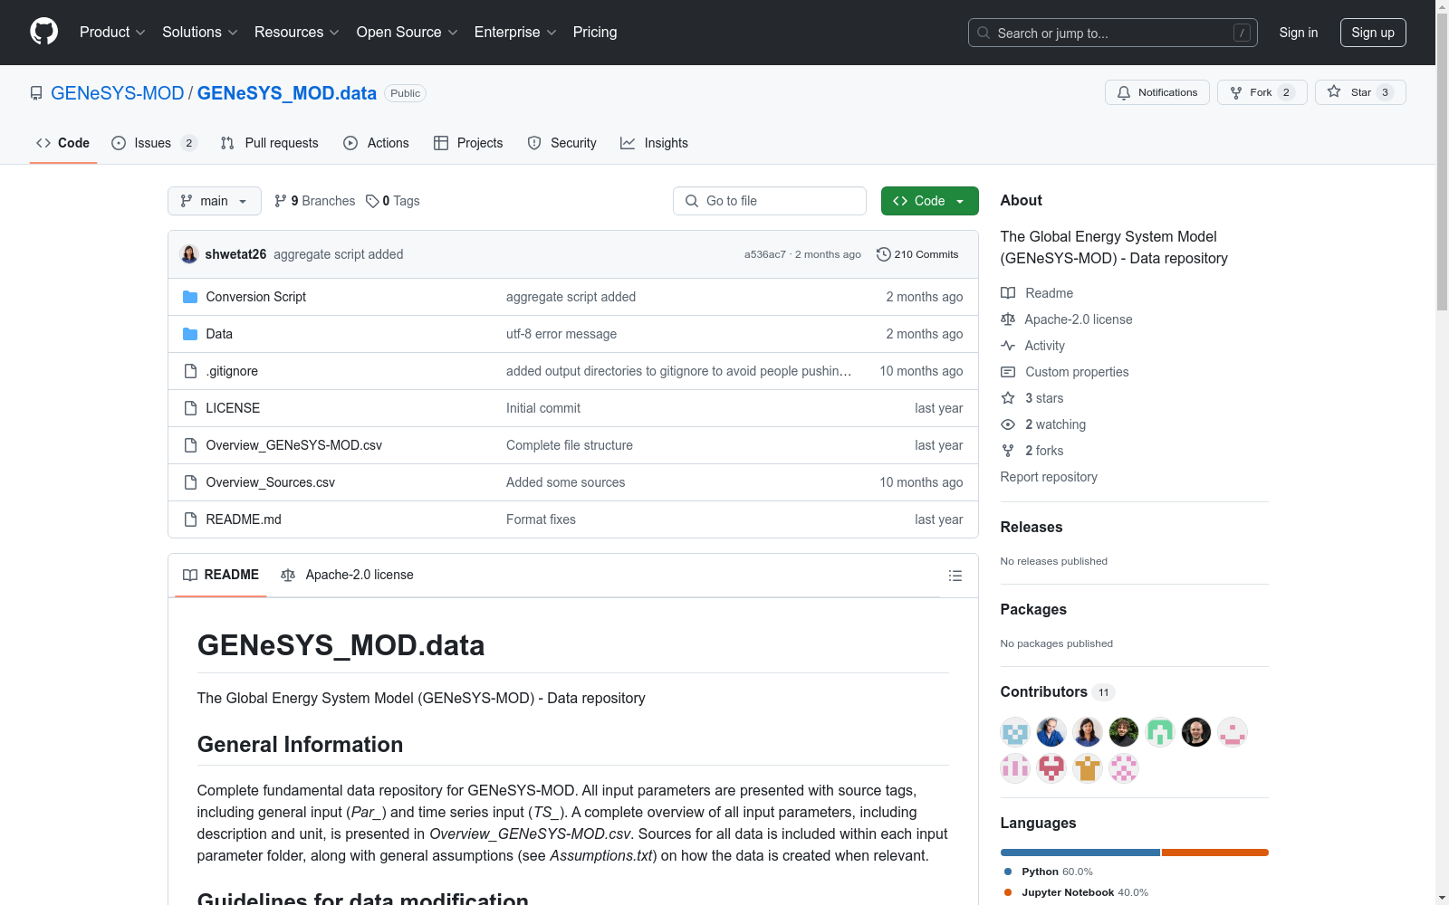Image resolution: width=1449 pixels, height=905 pixels.
Task: Click commit hash a536ac7
Action: point(765,254)
